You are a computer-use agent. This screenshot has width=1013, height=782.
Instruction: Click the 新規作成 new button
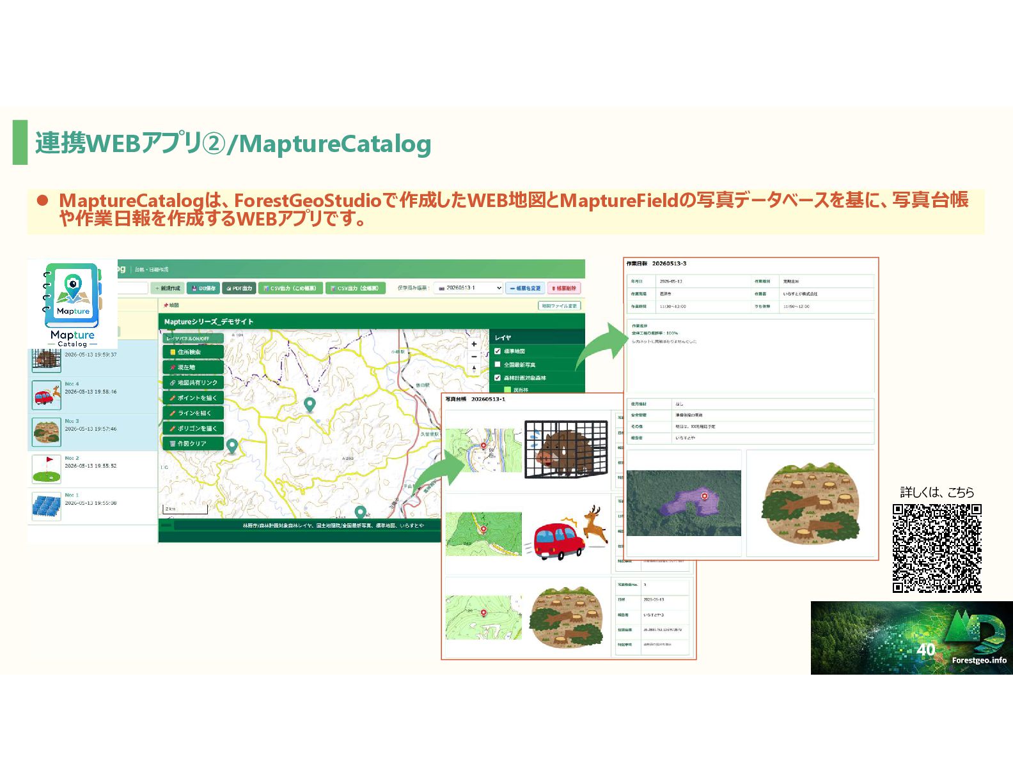[168, 288]
